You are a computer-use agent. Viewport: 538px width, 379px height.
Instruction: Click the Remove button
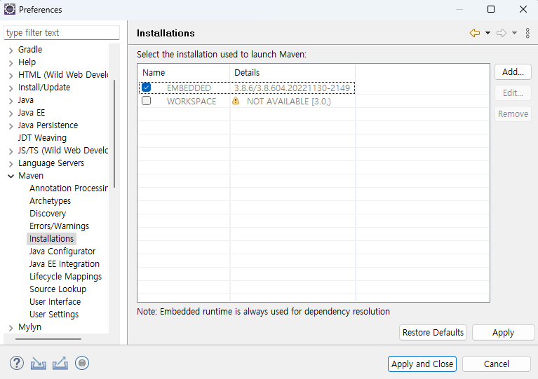coord(513,113)
